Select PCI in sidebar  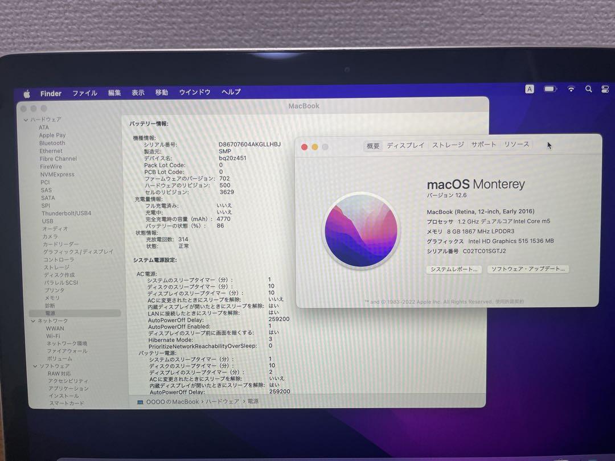point(45,182)
